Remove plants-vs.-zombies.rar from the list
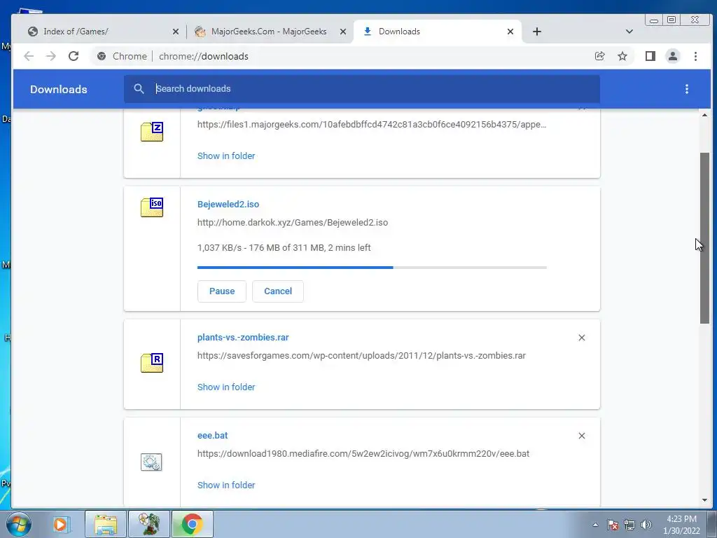The image size is (717, 538). 582,338
